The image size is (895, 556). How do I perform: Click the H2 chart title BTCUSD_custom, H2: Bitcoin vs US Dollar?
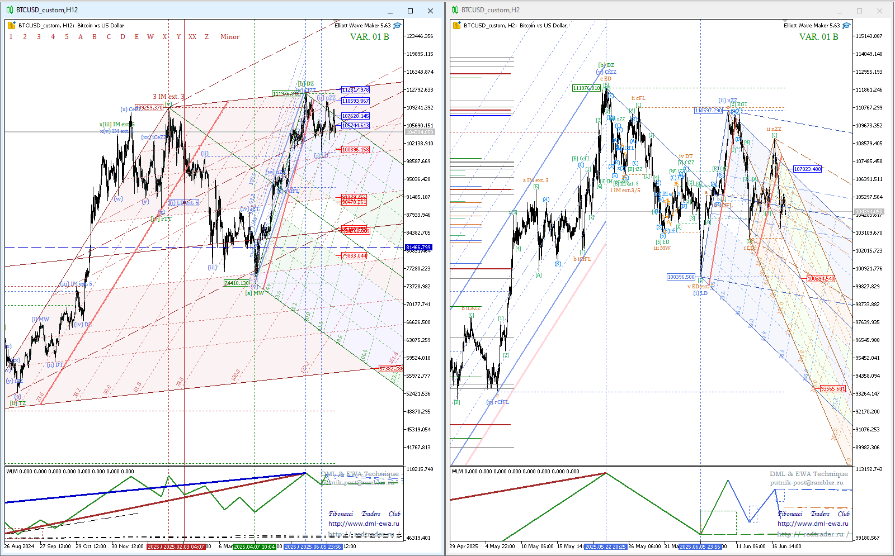coord(515,25)
